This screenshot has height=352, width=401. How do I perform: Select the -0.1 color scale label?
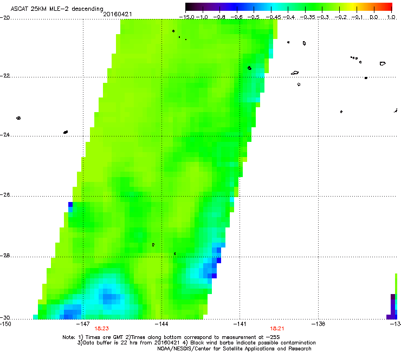point(357,17)
